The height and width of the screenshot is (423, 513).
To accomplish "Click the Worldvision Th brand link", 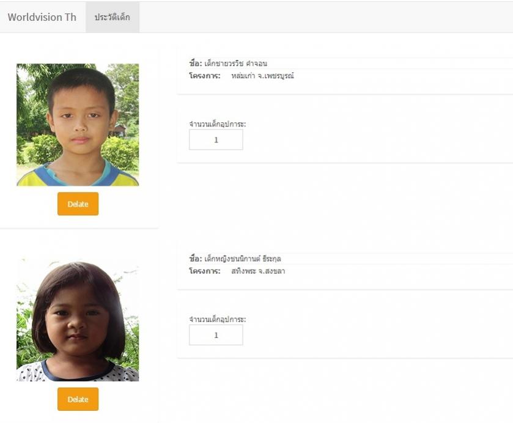I will [x=42, y=17].
